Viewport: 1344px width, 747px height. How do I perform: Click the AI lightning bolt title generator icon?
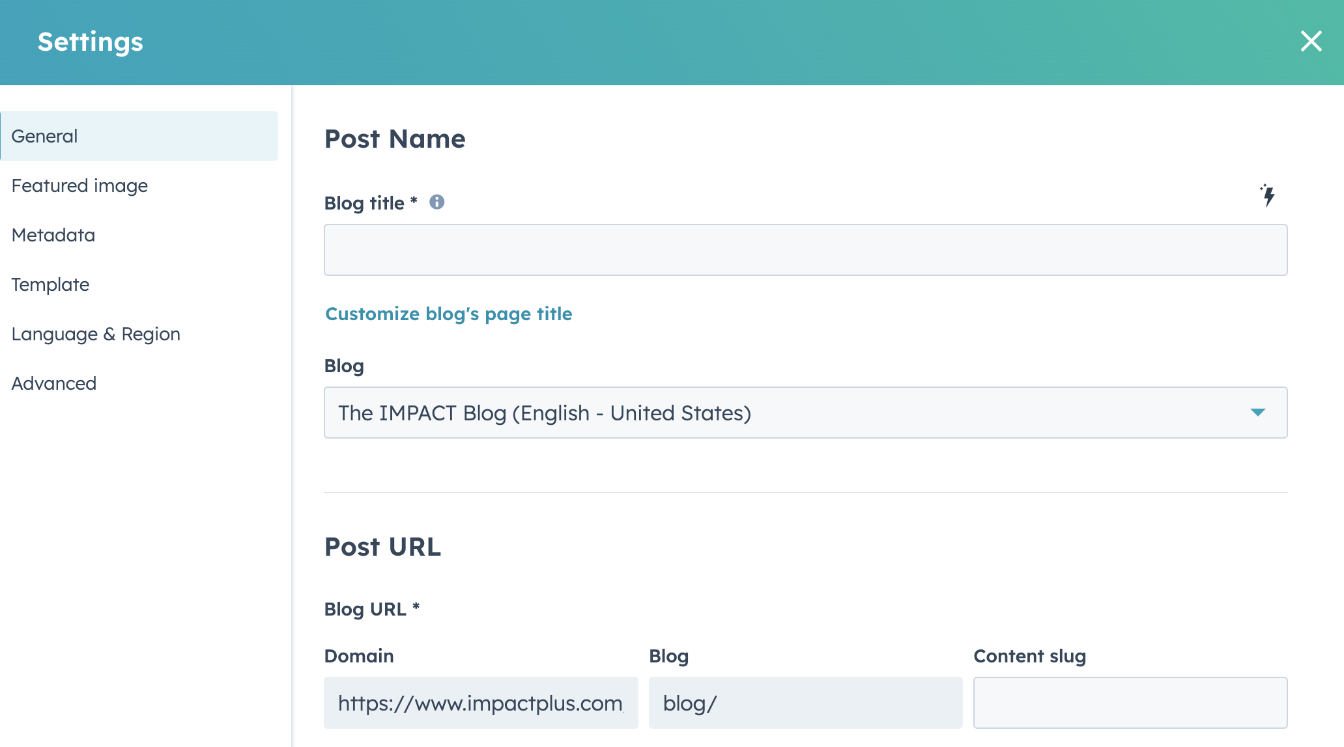click(1268, 195)
